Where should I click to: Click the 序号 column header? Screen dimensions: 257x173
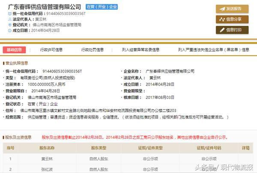pos(10,148)
